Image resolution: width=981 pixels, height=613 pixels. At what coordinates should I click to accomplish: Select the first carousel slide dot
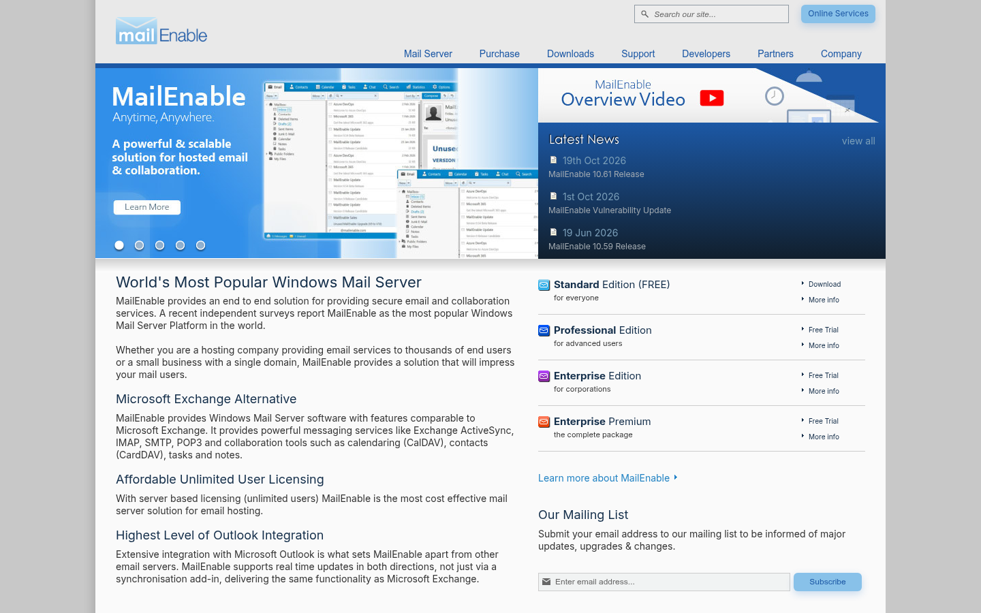[119, 245]
